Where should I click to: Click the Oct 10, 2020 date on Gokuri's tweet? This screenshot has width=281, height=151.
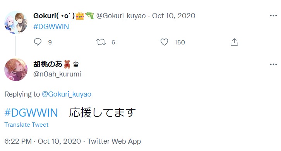174,16
